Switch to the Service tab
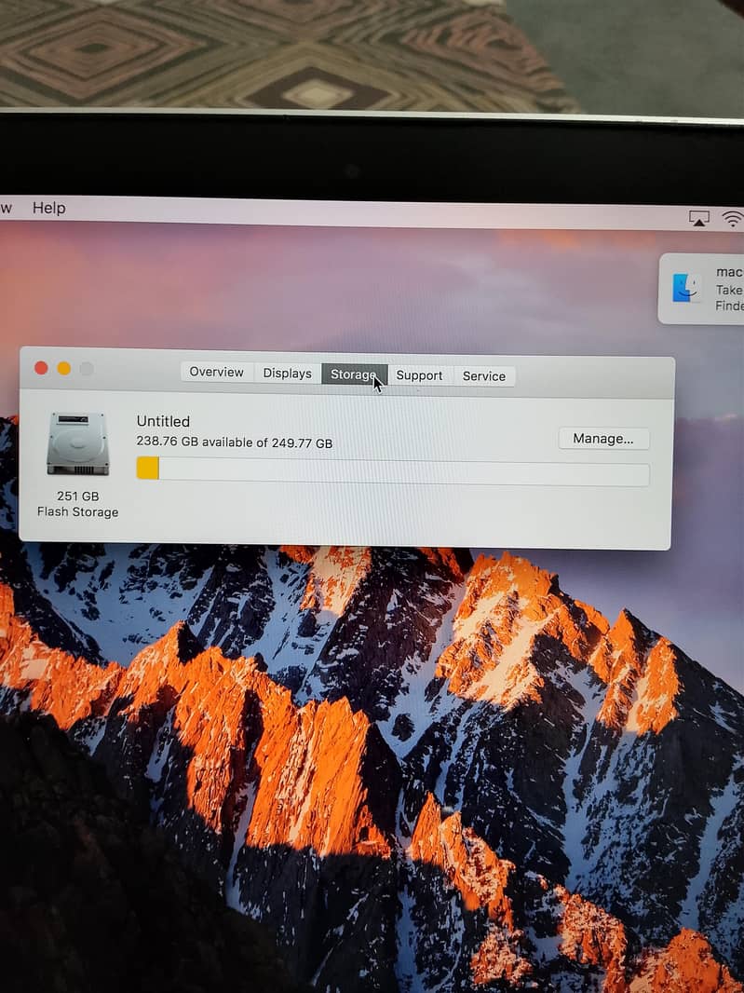The width and height of the screenshot is (744, 993). click(484, 376)
